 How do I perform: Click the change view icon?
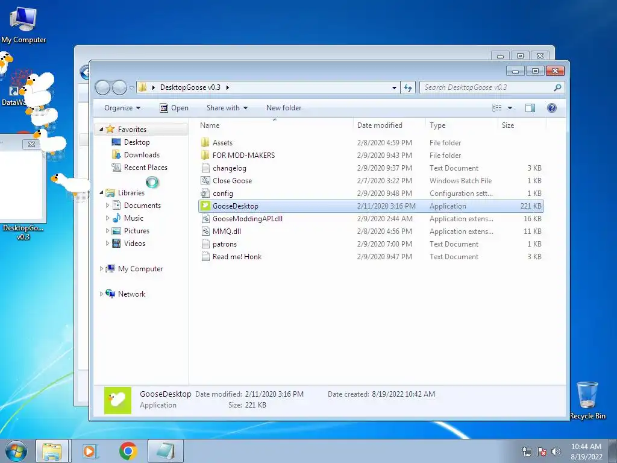(497, 108)
